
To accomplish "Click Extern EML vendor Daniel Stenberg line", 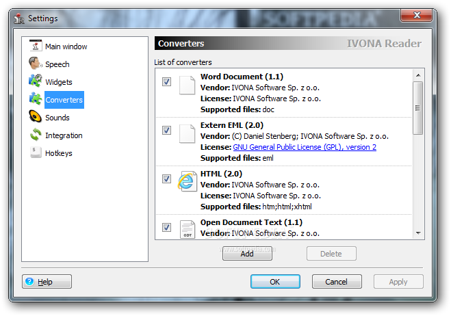I will coord(294,136).
